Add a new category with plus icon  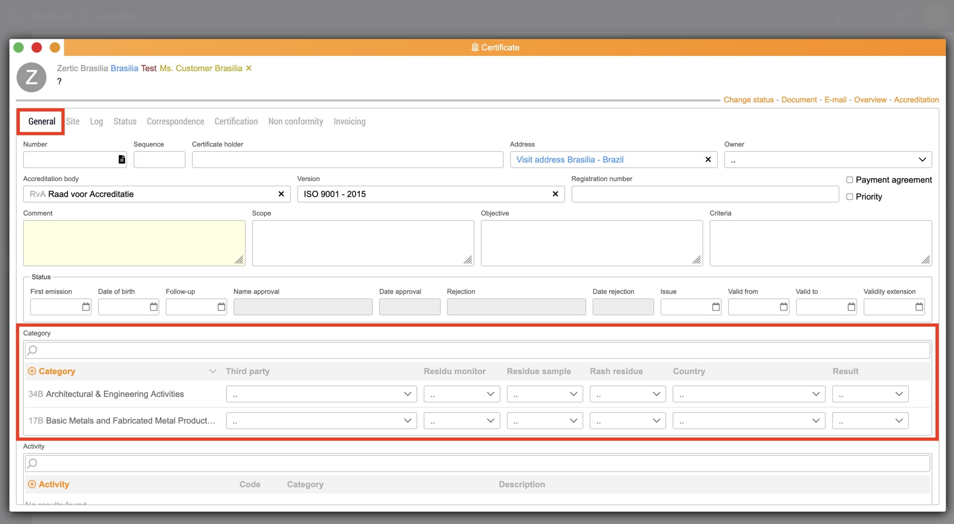pyautogui.click(x=32, y=371)
